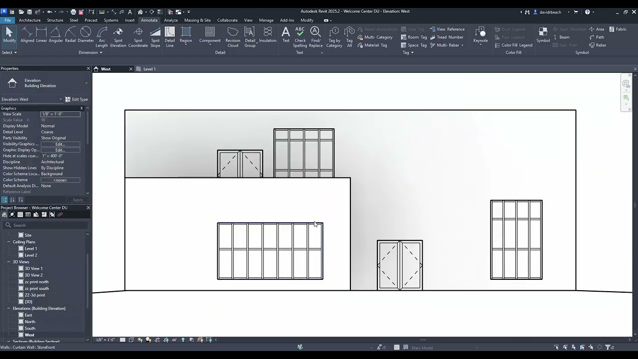Insert an annotation Symbol
Image resolution: width=638 pixels, height=359 pixels.
pos(543,35)
